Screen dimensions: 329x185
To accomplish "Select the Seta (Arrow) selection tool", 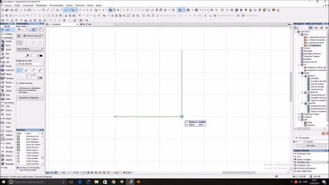I will (7, 30).
